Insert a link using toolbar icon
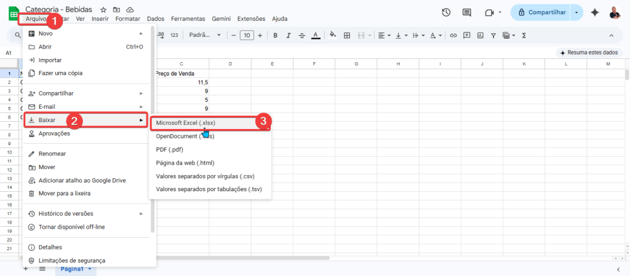This screenshot has height=276, width=630. click(453, 35)
